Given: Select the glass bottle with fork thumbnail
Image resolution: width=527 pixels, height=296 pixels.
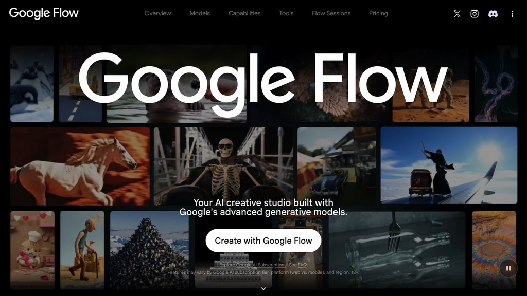Looking at the screenshot, I should (397, 250).
